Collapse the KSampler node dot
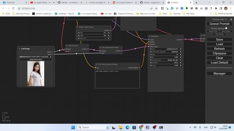Viewport: 234px width, 131px height. point(150,36)
